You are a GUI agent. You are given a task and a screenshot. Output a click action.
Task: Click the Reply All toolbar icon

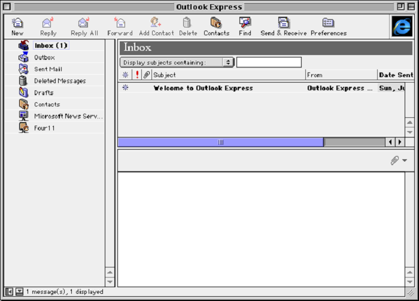[84, 23]
